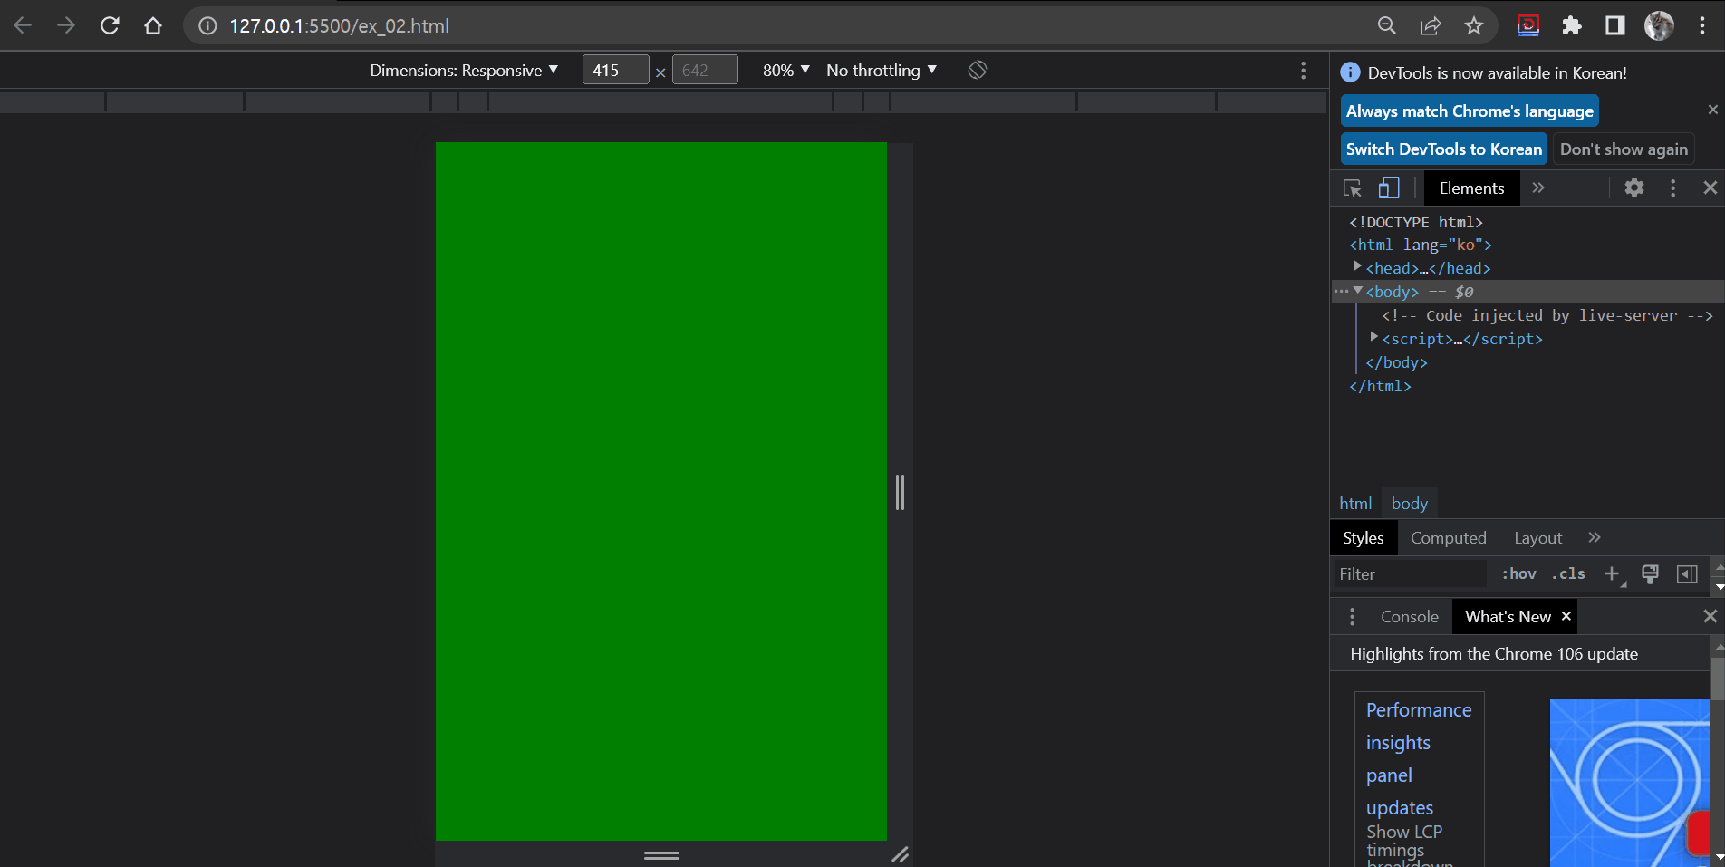Viewport: 1725px width, 867px height.
Task: Close the bottom drawer
Action: pos(1711,616)
